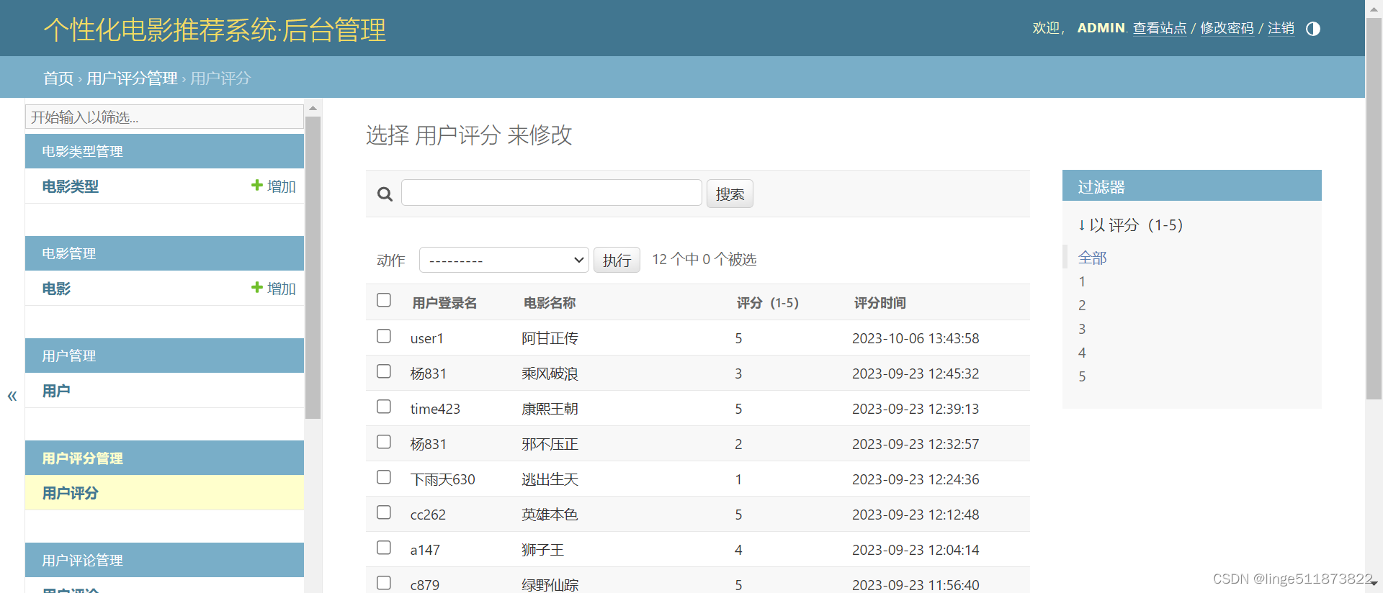The image size is (1383, 593).
Task: Click the page's main vertical scrollbar thumb
Action: 1374,209
